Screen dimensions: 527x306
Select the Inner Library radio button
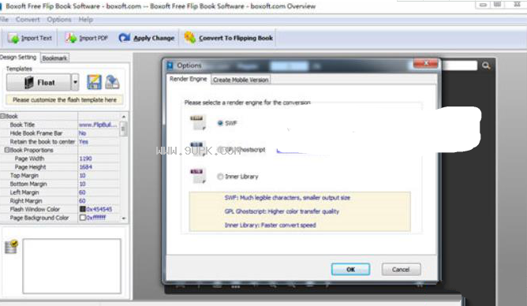220,177
